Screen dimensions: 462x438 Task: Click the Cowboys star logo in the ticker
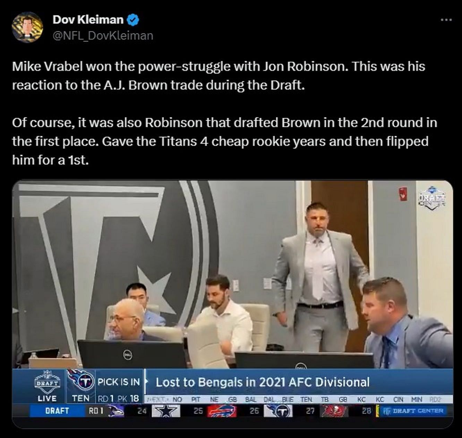tap(166, 411)
